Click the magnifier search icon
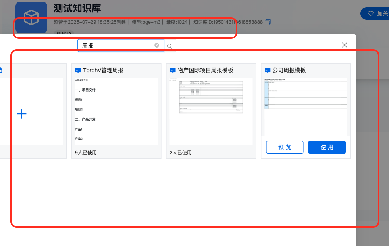This screenshot has height=246, width=389. [169, 46]
